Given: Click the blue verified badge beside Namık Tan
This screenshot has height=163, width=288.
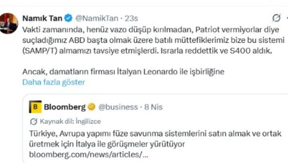Looking at the screenshot, I should [x=69, y=18].
